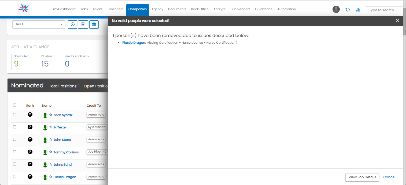Image resolution: width=406 pixels, height=185 pixels.
Task: Open the Automation tab
Action: (x=287, y=9)
